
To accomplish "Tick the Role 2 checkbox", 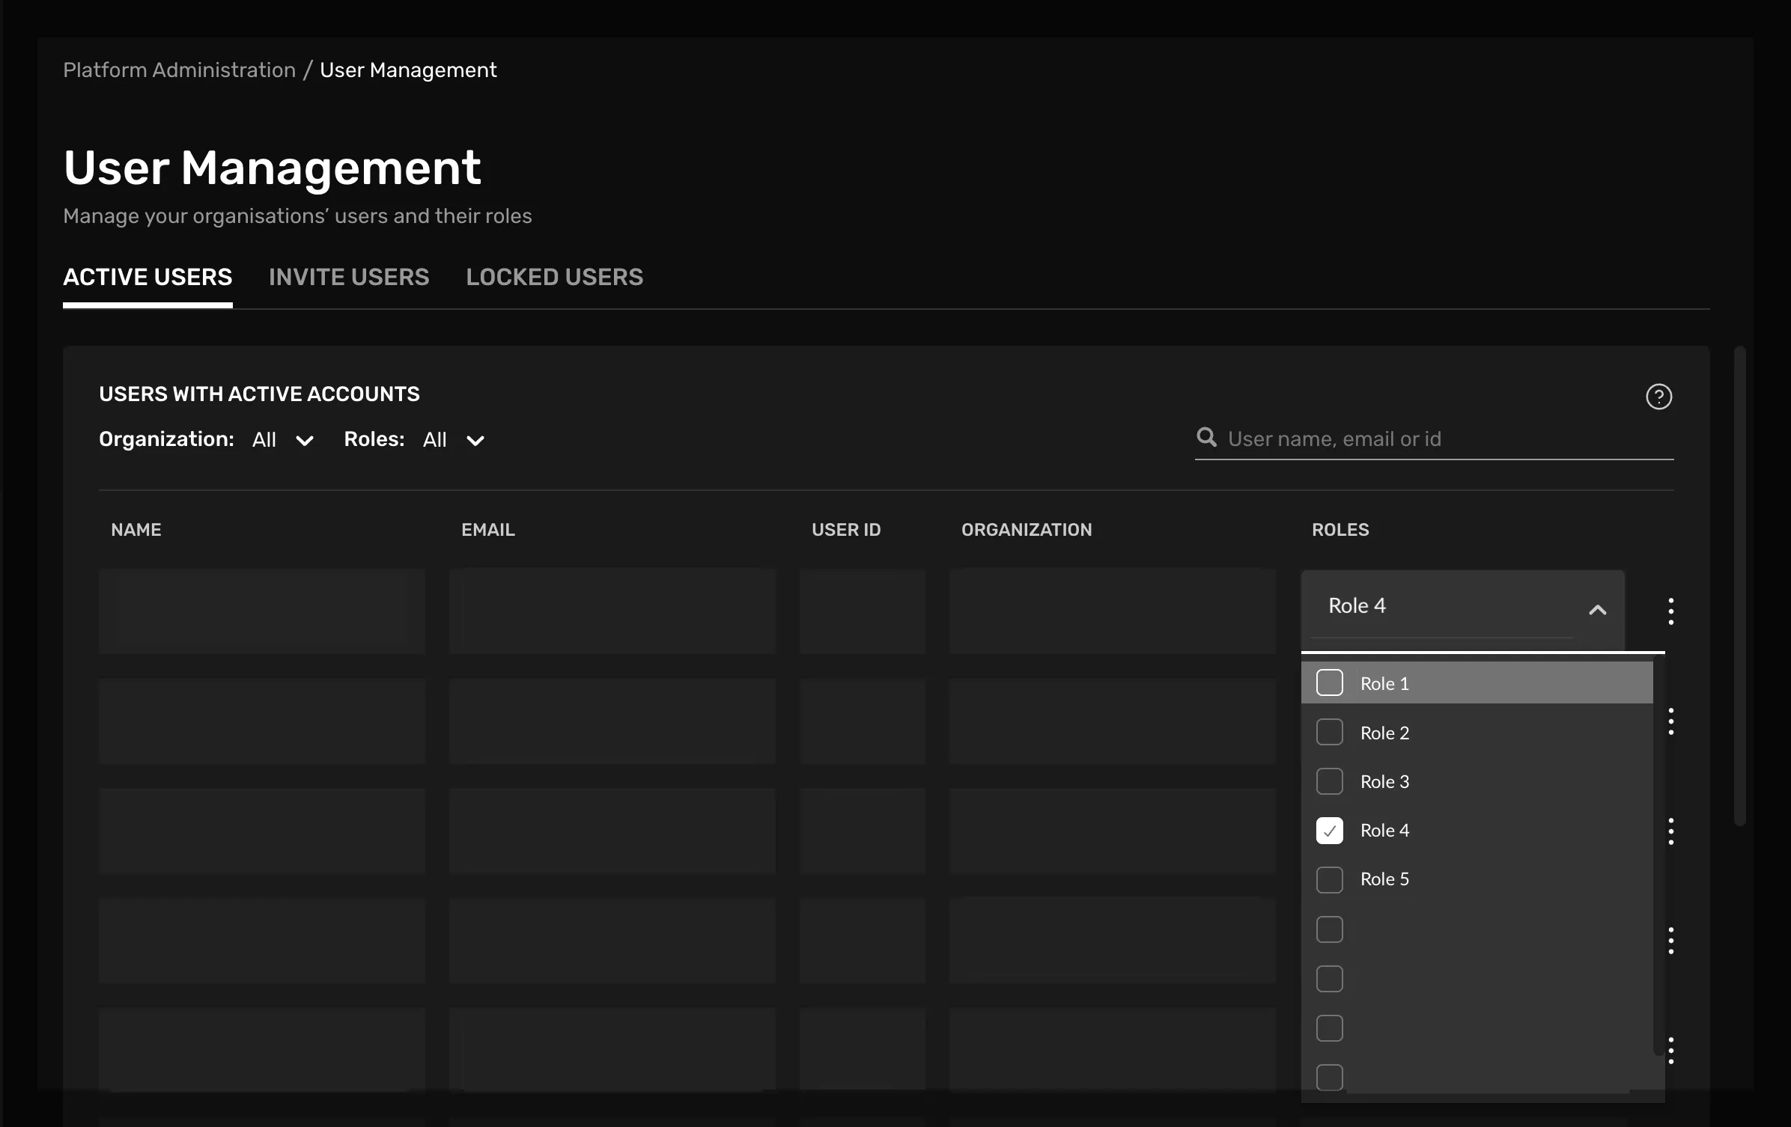I will (x=1329, y=732).
